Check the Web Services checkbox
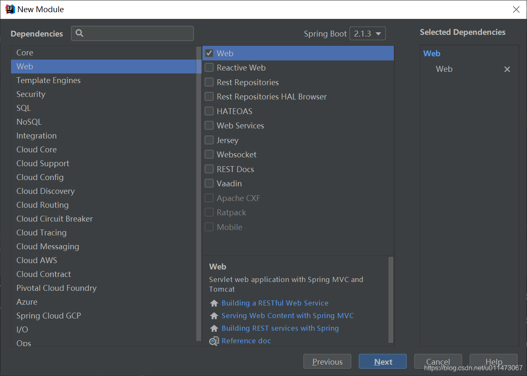 point(209,125)
